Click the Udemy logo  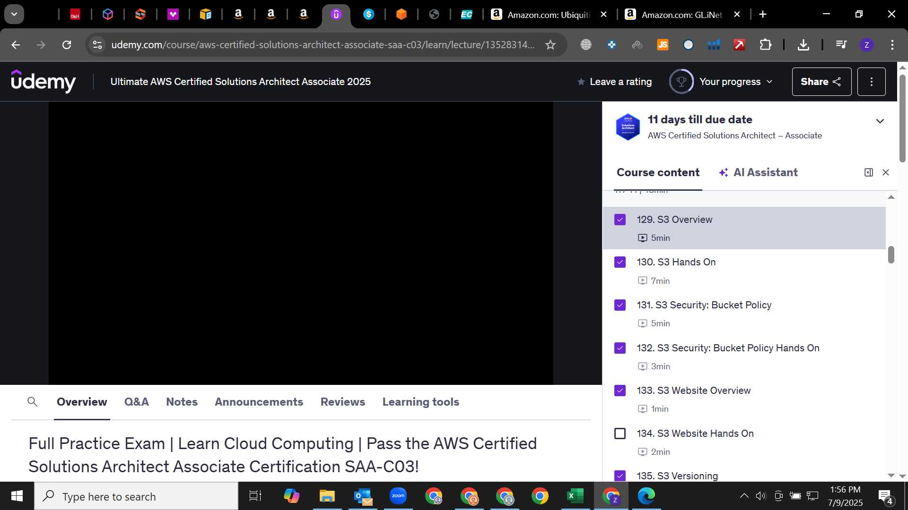point(43,81)
